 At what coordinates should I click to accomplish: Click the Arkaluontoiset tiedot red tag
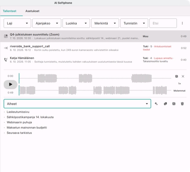(157, 48)
